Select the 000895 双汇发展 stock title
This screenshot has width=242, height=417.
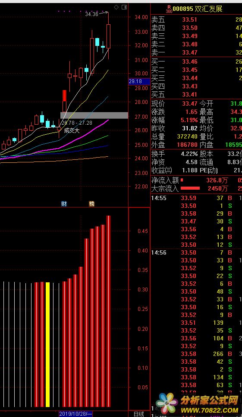[198, 9]
